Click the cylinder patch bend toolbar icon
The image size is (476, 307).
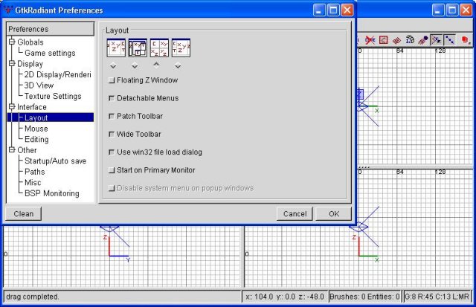410,39
